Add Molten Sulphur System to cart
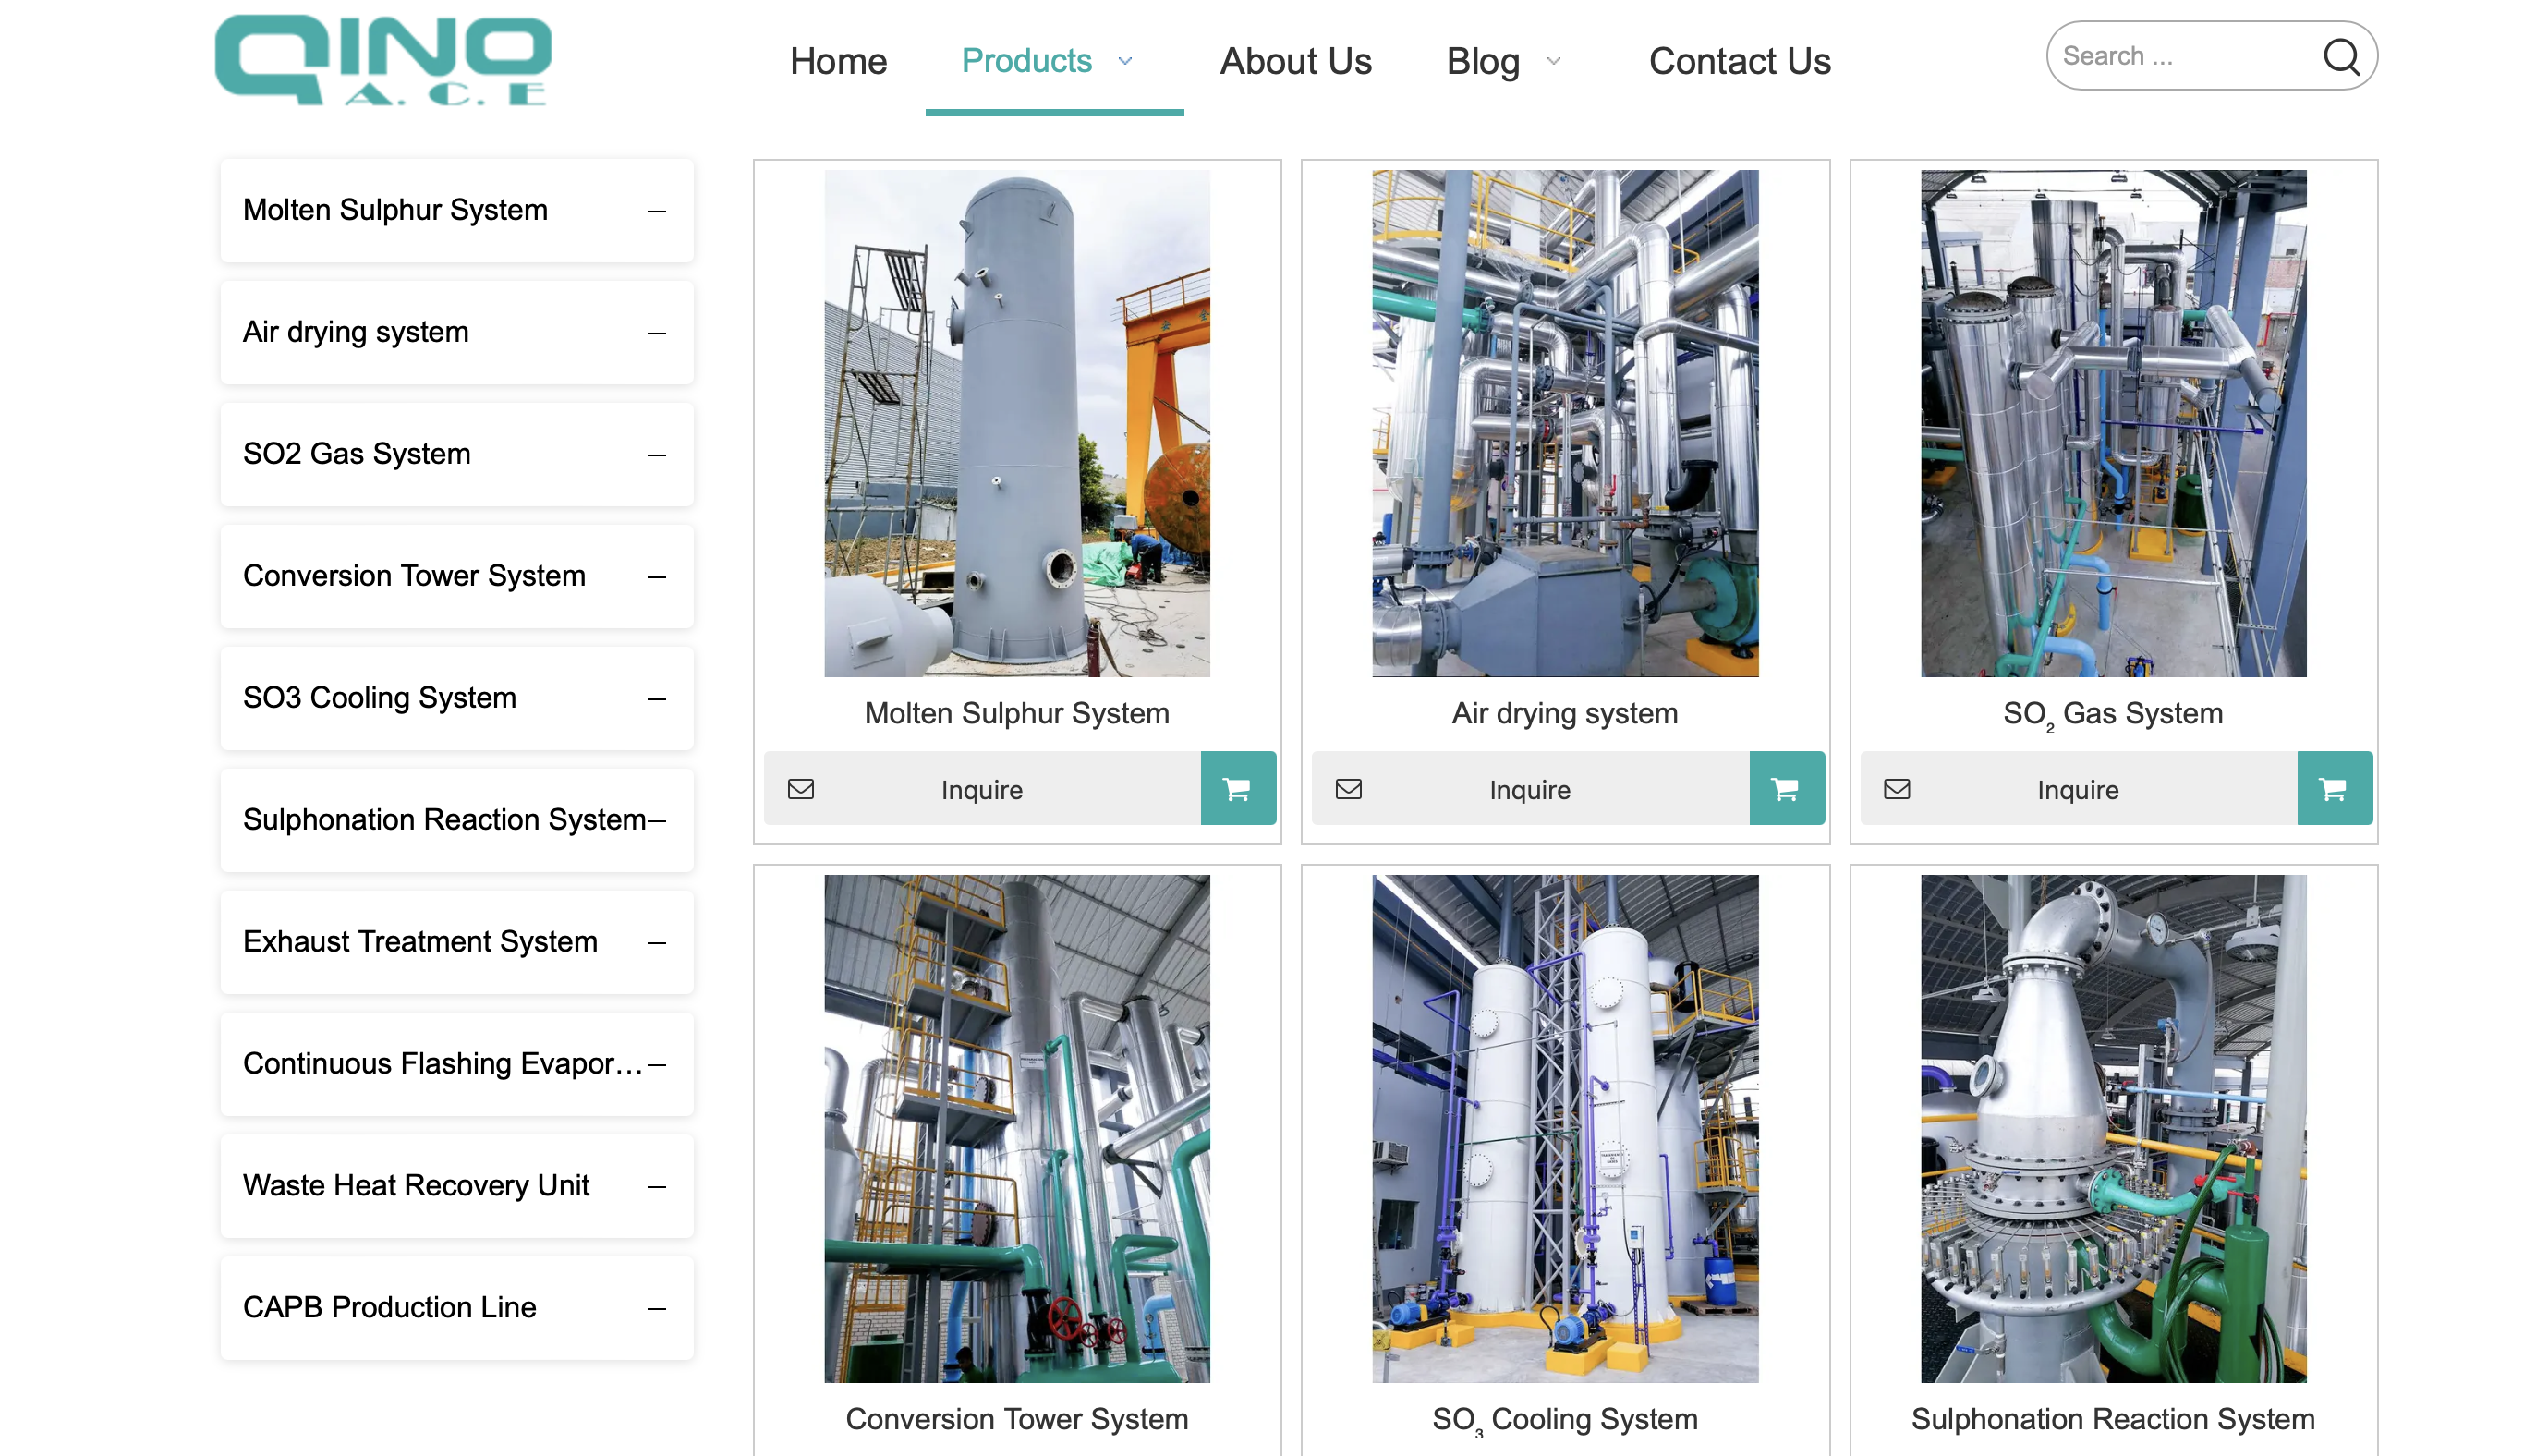Image resolution: width=2524 pixels, height=1456 pixels. 1237,789
